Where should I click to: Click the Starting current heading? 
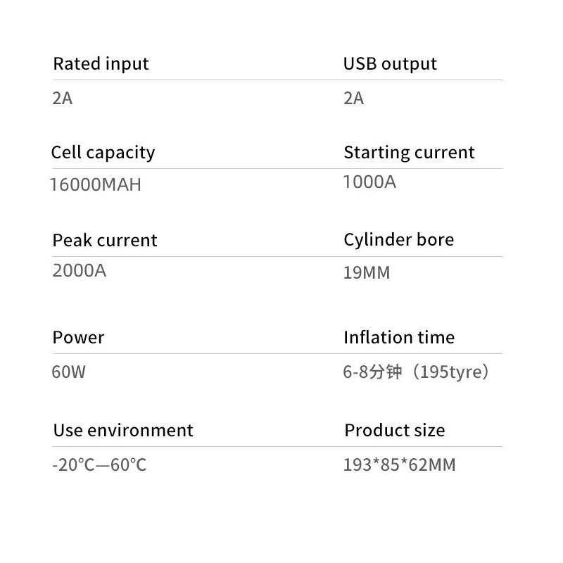[x=409, y=153]
